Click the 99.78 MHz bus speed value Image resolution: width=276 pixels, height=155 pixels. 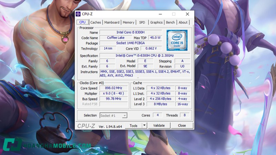tap(114, 99)
